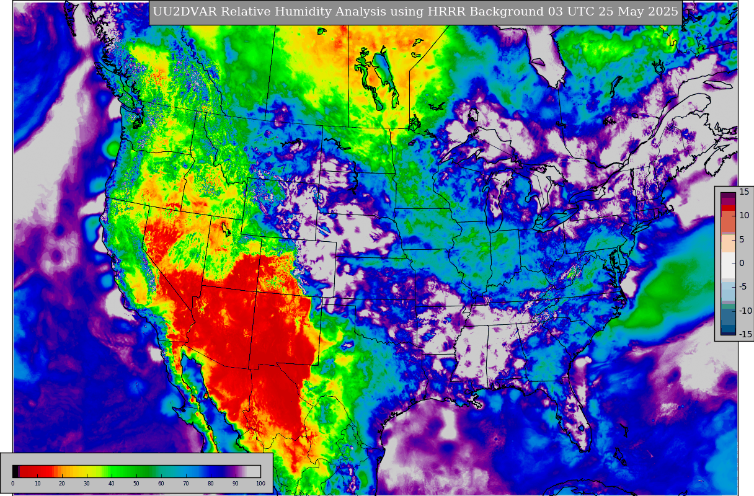Click the 60 label on the humidity colorbar
Viewport: 754px width, 496px height.
(x=161, y=484)
